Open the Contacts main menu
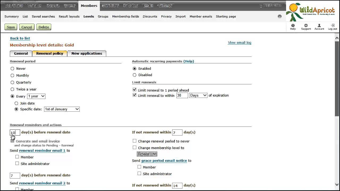Viewport: 340px width, 191px height. coord(35,6)
